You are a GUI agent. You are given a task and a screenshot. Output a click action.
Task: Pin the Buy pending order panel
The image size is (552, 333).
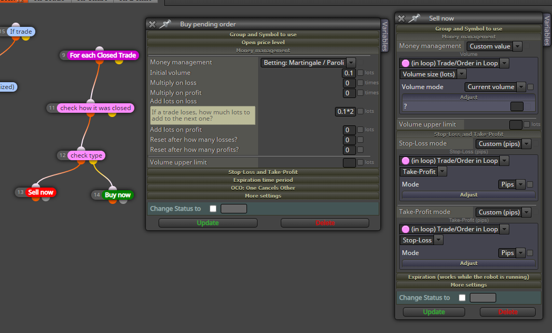[165, 24]
